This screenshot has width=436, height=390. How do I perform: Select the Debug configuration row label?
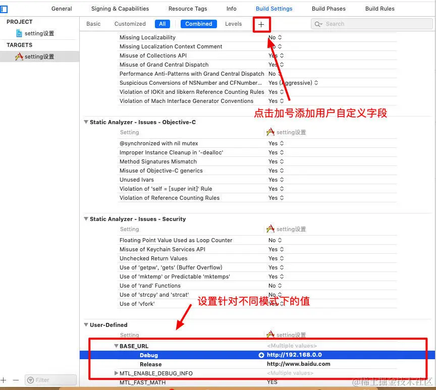pos(149,355)
